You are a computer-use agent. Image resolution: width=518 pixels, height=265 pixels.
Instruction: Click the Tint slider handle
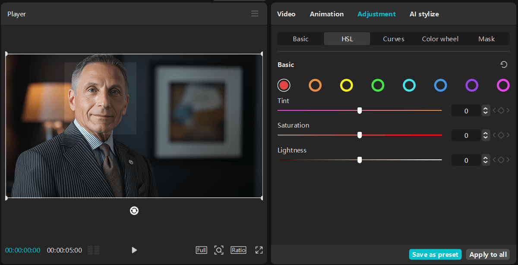pos(360,110)
